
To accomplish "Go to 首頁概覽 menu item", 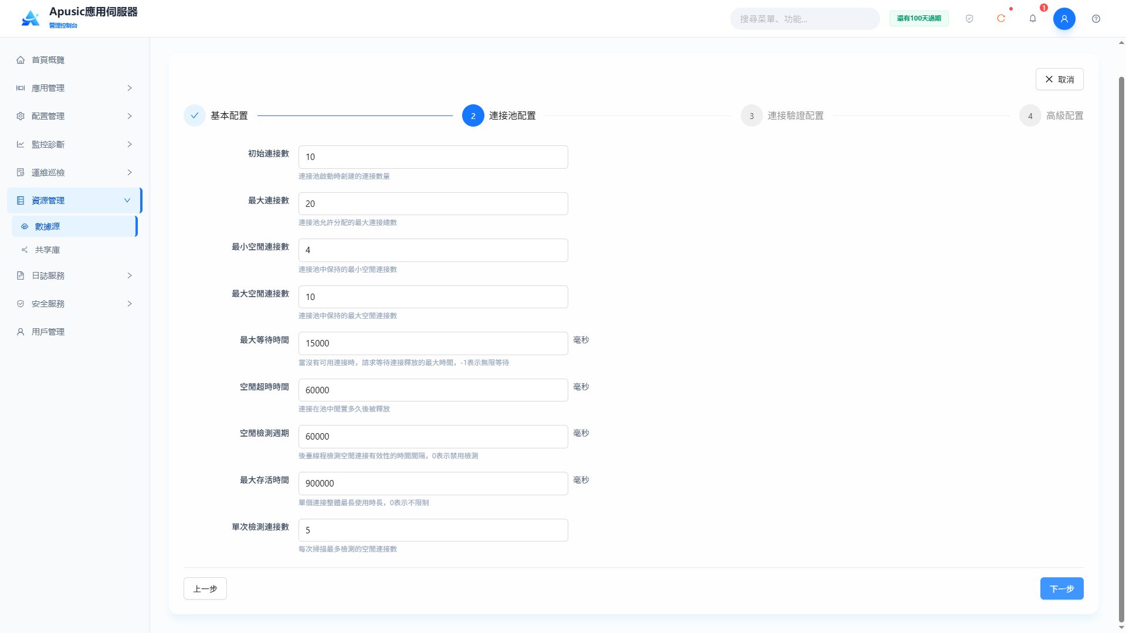I will pos(74,60).
